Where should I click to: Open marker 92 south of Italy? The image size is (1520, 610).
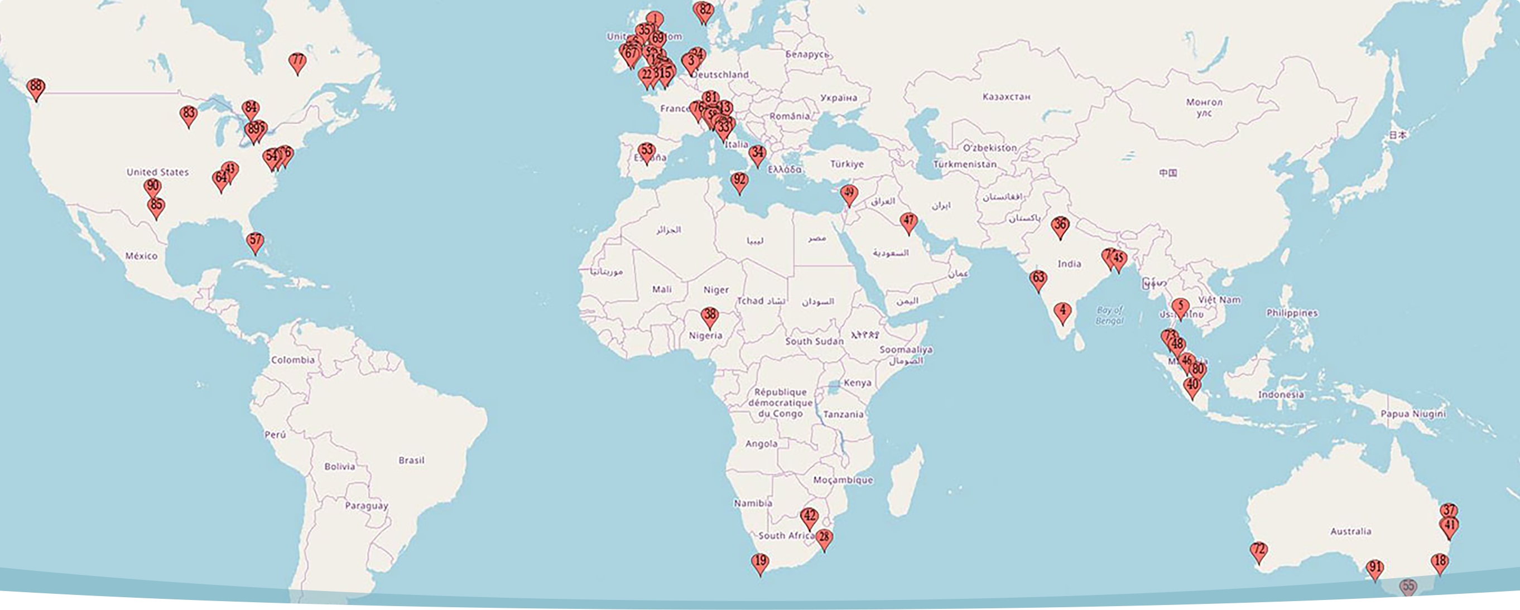(x=739, y=180)
